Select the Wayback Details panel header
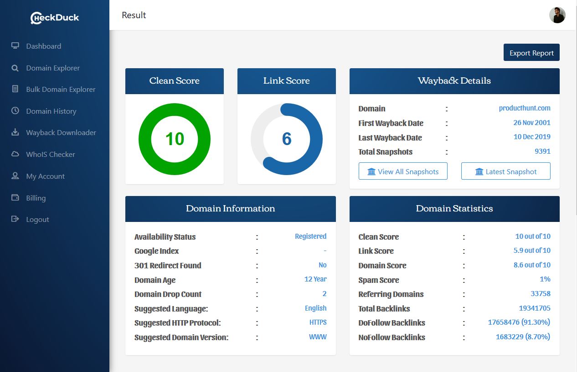Image resolution: width=577 pixels, height=372 pixels. click(x=454, y=81)
